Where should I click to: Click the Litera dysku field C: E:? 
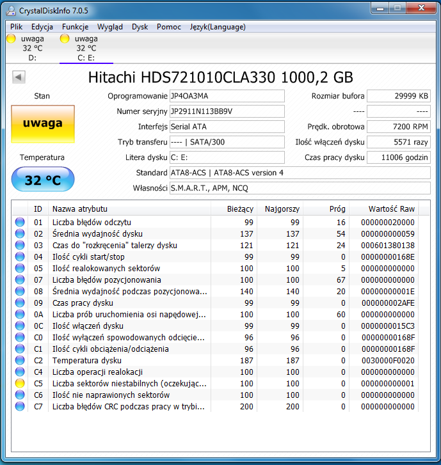[x=227, y=157]
